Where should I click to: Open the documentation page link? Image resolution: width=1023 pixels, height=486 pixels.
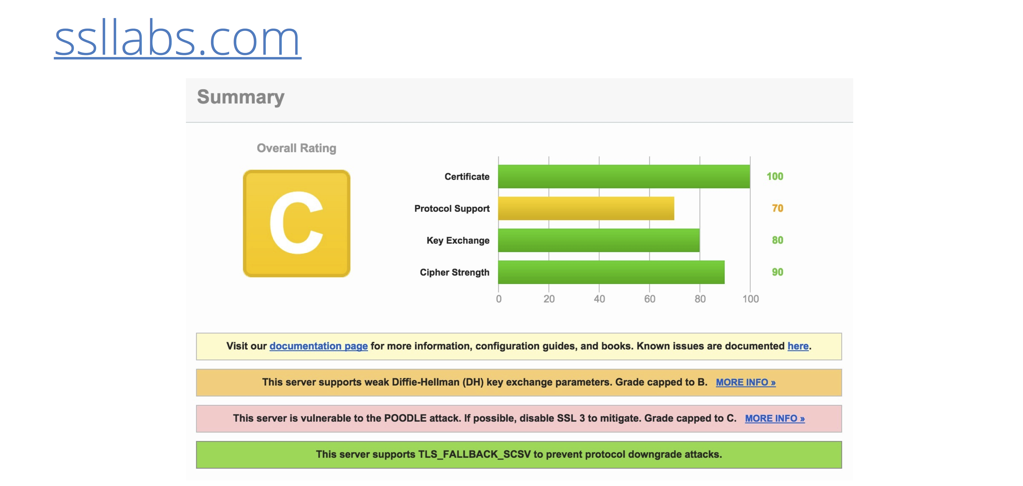click(318, 346)
